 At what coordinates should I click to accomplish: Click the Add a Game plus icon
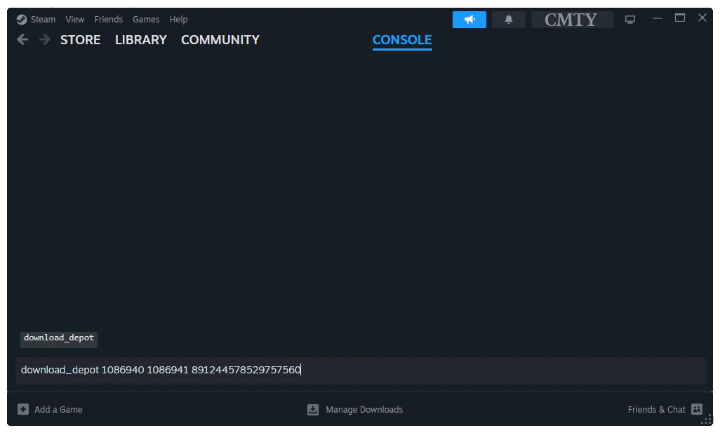[23, 409]
